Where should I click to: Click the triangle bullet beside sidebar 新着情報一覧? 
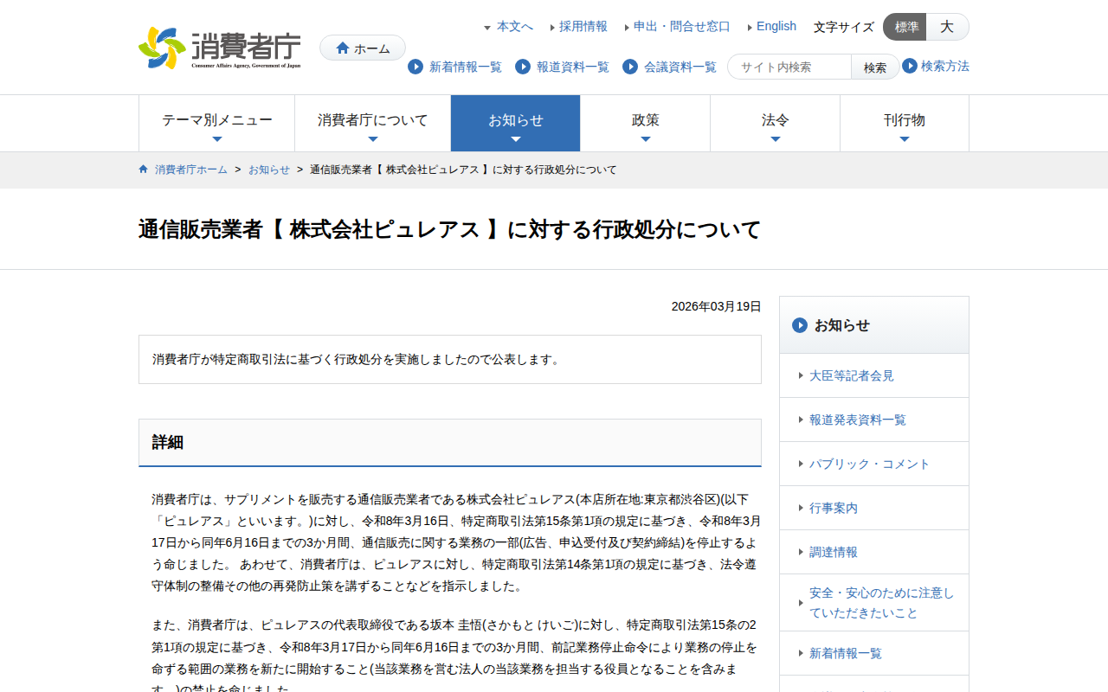(801, 653)
